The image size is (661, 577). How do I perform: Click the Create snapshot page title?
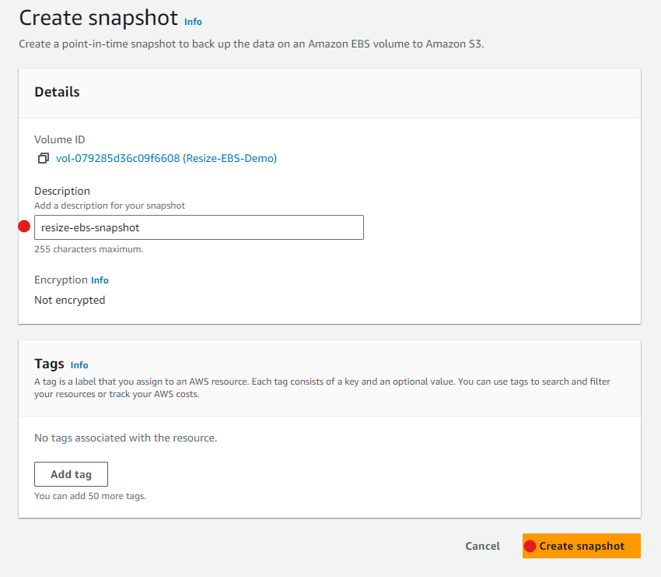[x=99, y=18]
